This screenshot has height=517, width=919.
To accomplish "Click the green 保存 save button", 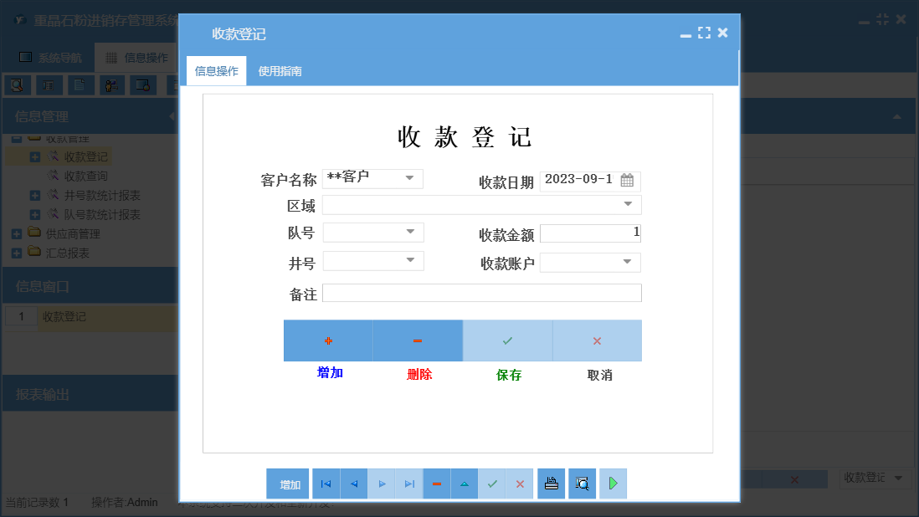I will pyautogui.click(x=507, y=340).
